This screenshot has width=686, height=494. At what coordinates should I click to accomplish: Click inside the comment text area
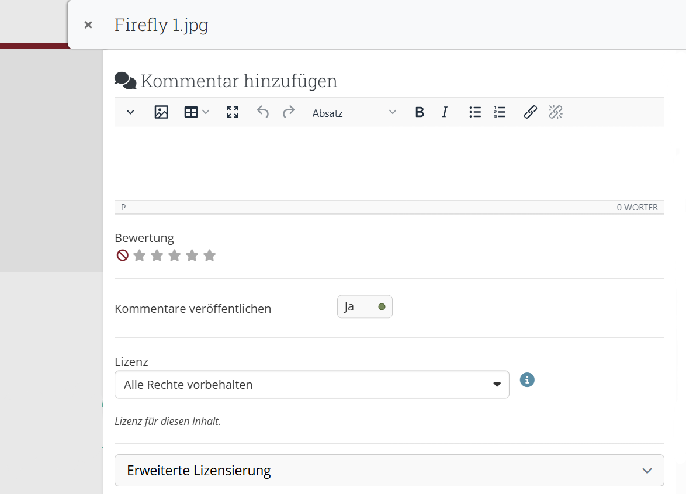point(389,164)
